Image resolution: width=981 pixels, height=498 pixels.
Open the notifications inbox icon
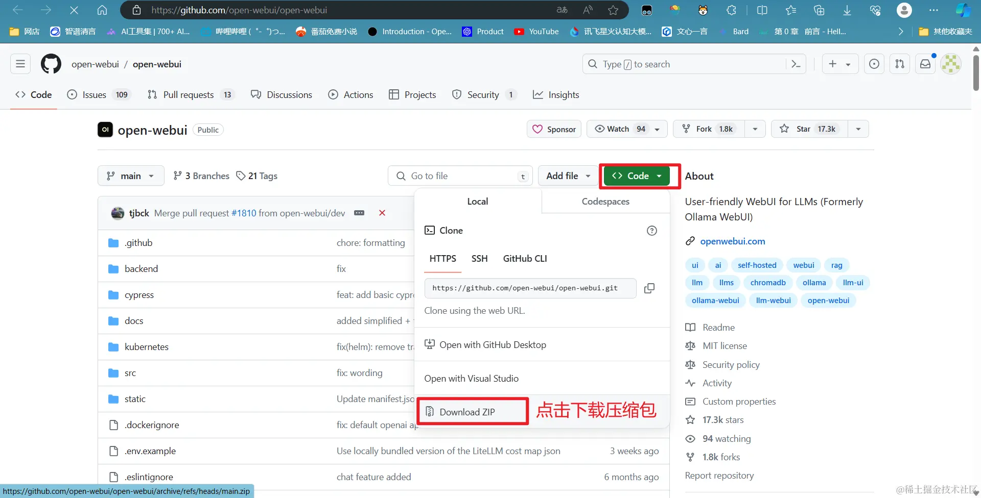coord(925,64)
